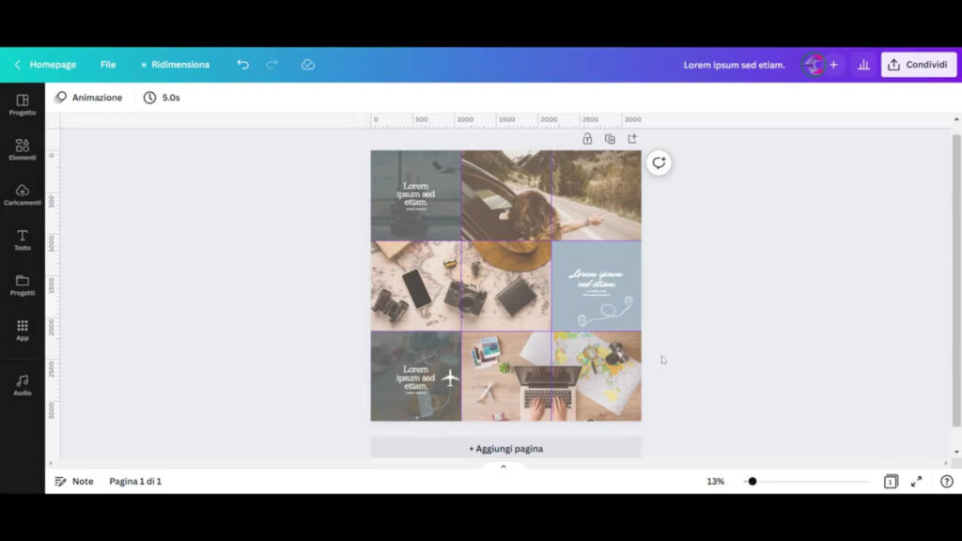
Task: Open the Elementi sidebar tab
Action: (23, 149)
